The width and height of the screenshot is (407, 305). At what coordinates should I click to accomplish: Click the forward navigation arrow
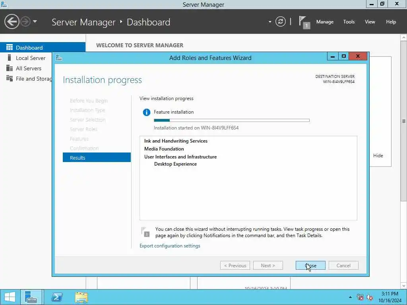point(25,21)
